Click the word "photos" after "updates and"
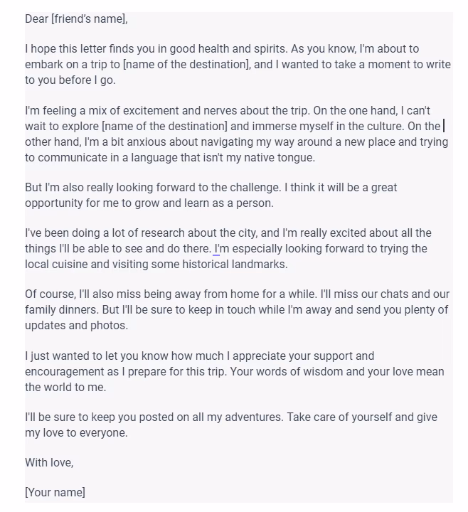 [110, 326]
